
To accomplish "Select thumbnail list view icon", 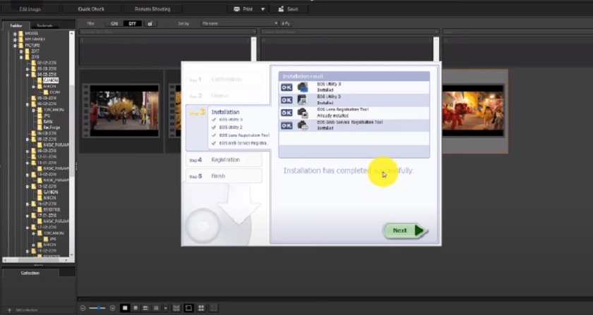I will pos(156,308).
